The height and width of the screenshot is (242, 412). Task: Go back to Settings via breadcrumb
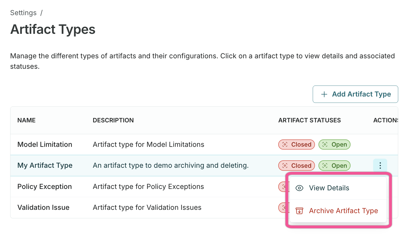[x=23, y=13]
